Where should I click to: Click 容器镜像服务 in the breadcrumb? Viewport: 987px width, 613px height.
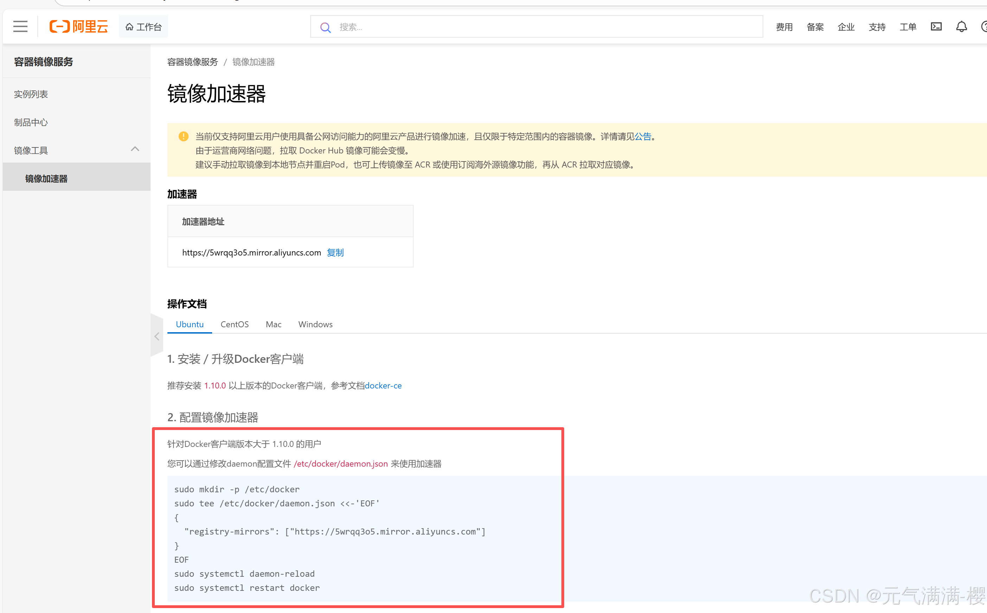(x=192, y=62)
